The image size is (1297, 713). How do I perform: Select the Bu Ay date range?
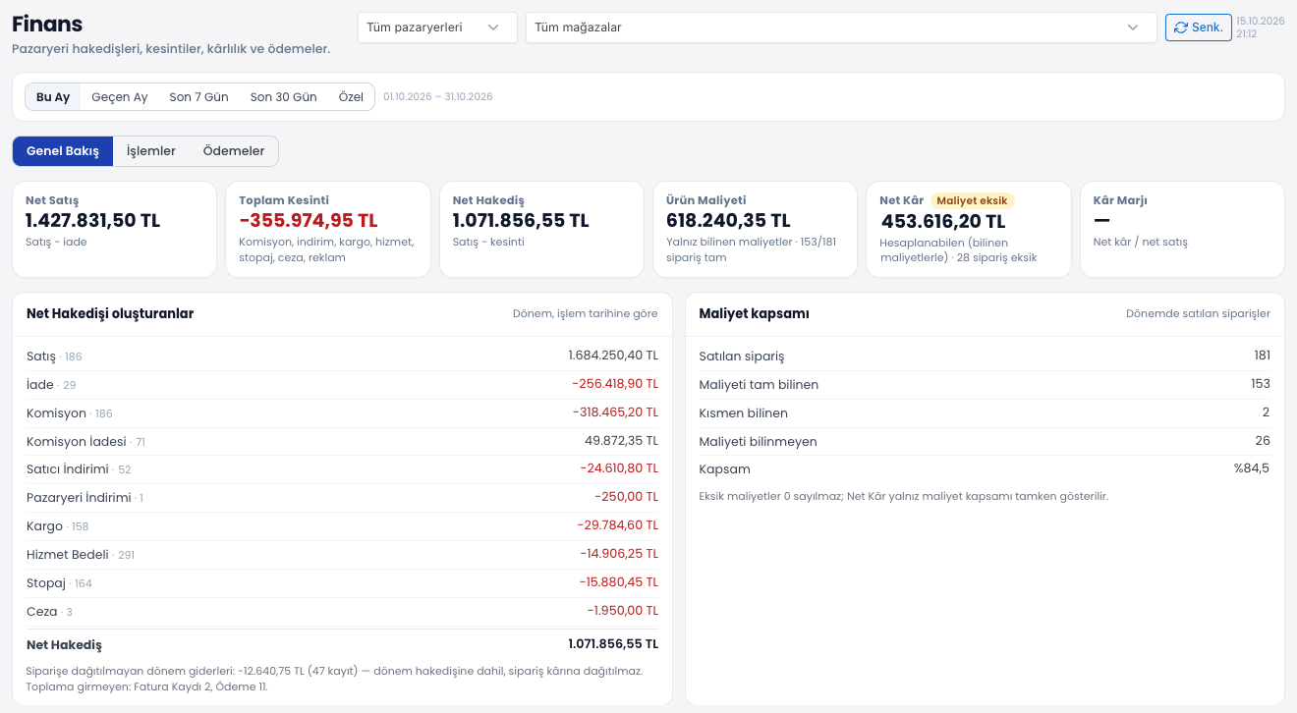click(53, 97)
